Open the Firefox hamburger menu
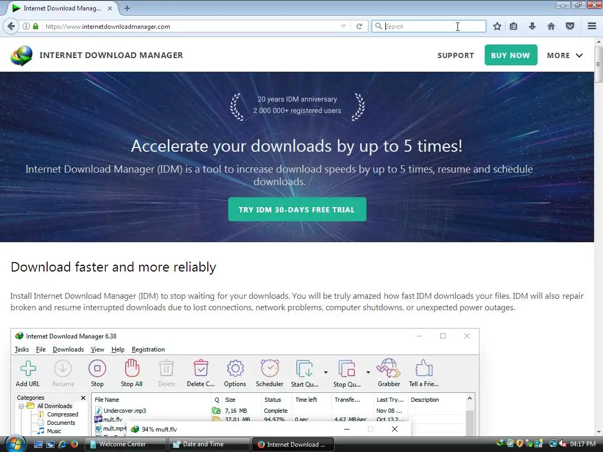Screen dimensions: 603x452 pyautogui.click(x=592, y=27)
